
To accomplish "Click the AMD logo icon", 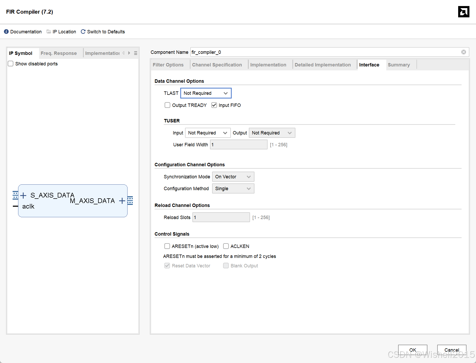I will [464, 12].
